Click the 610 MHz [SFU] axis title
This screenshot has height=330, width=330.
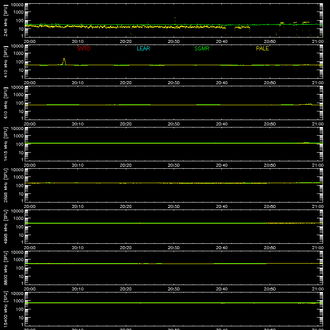click(x=5, y=103)
